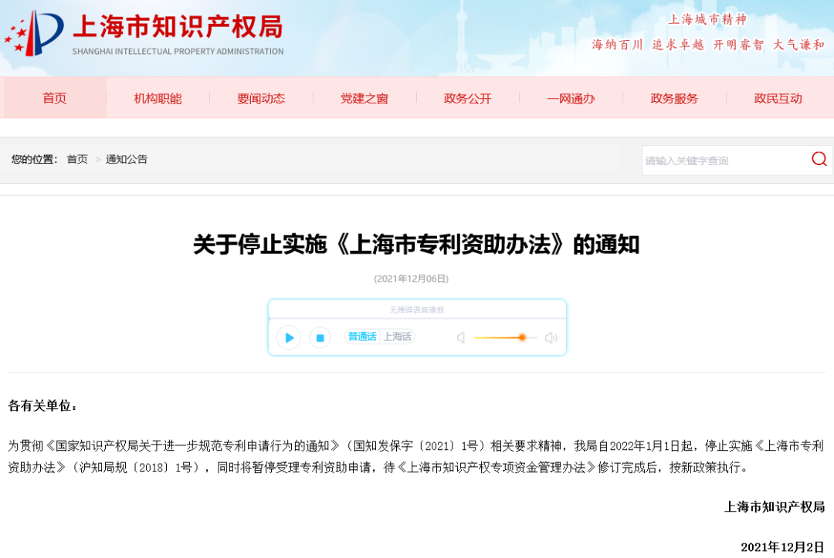Open 通知公告 breadcrumb link
This screenshot has height=558, width=834.
tap(126, 159)
